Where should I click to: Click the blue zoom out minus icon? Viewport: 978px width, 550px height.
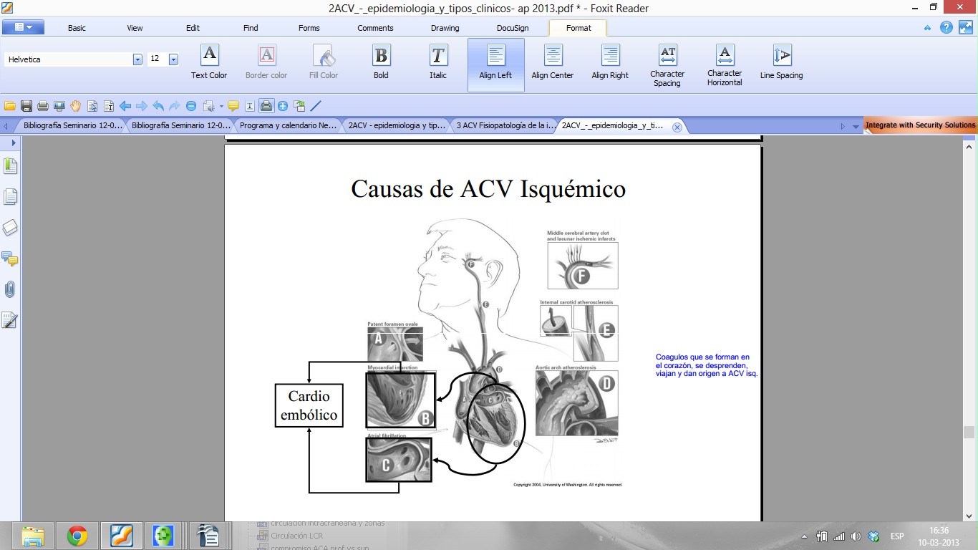[x=191, y=106]
